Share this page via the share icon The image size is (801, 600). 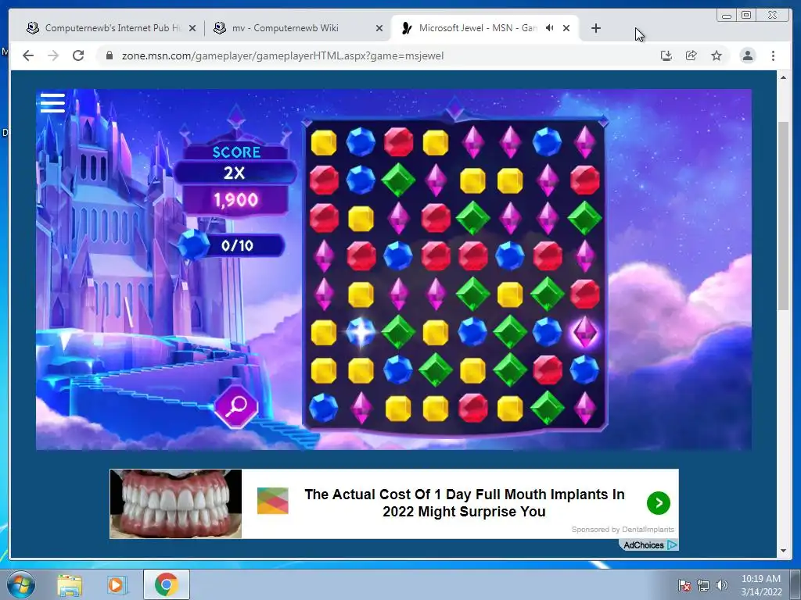691,55
